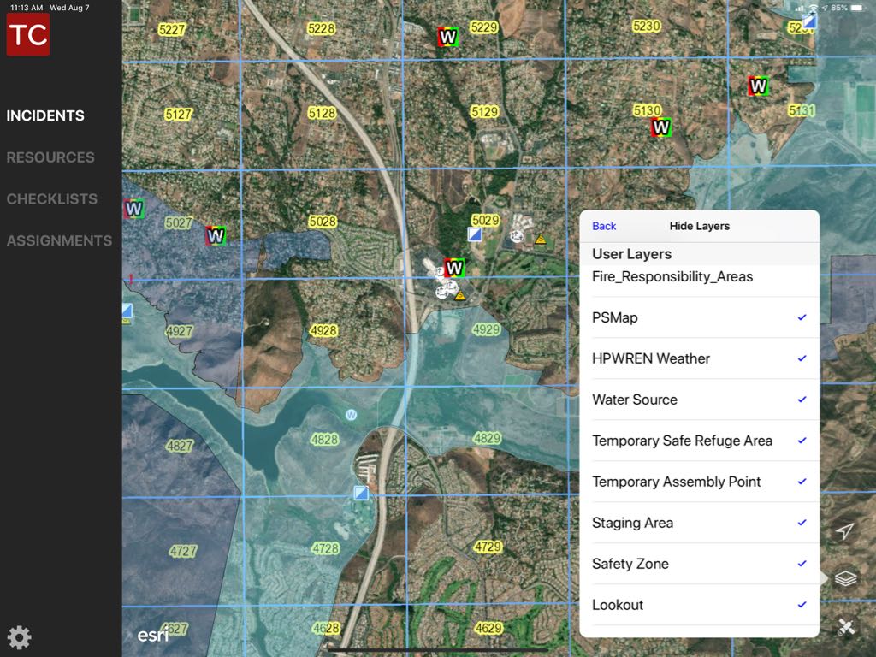The image size is (876, 657).
Task: Open settings with the gear icon
Action: [x=19, y=637]
